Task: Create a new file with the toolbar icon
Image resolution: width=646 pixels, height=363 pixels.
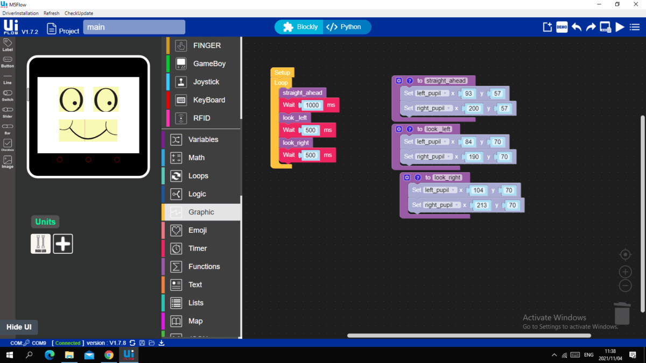Action: [x=547, y=27]
